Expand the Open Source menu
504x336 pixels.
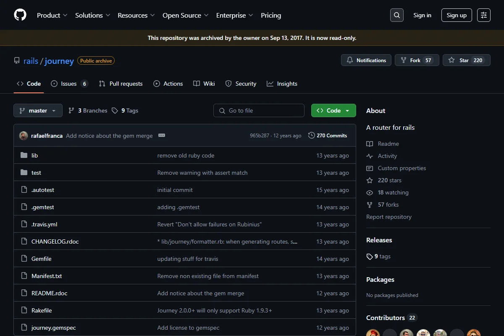(186, 15)
